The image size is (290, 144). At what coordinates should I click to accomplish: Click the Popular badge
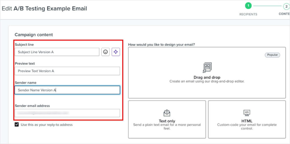pyautogui.click(x=272, y=55)
